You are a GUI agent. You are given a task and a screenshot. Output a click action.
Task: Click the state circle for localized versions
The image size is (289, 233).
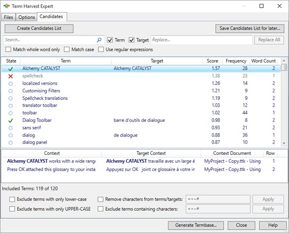[10, 84]
